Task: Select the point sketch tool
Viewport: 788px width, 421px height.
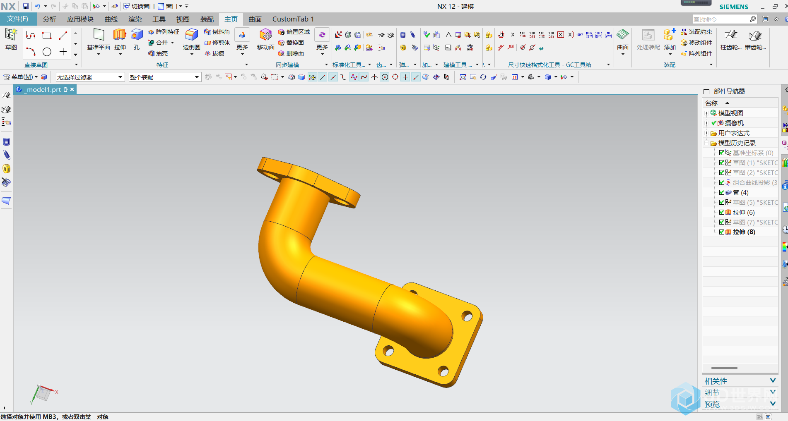Action: (63, 52)
